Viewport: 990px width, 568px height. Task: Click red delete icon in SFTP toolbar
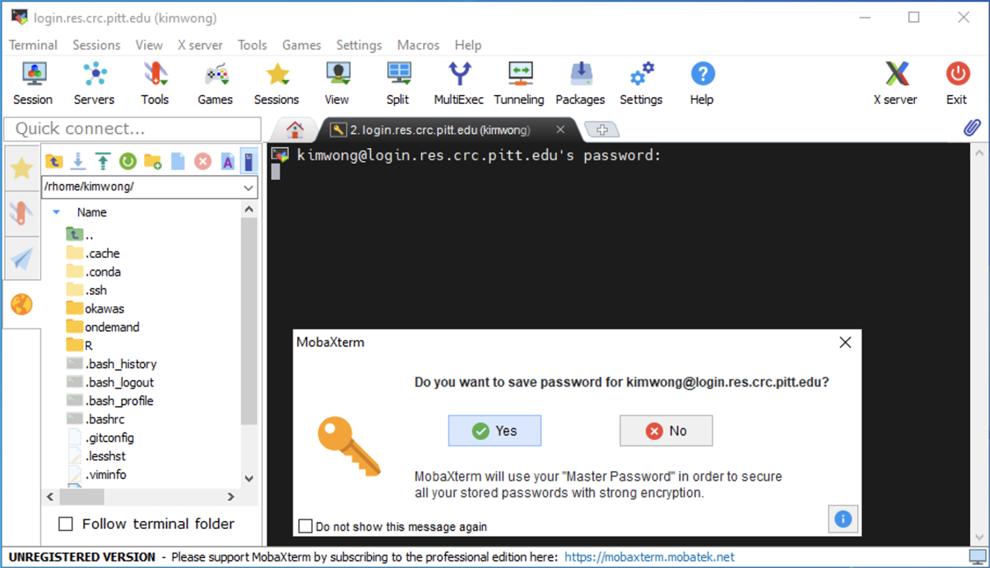(x=203, y=161)
